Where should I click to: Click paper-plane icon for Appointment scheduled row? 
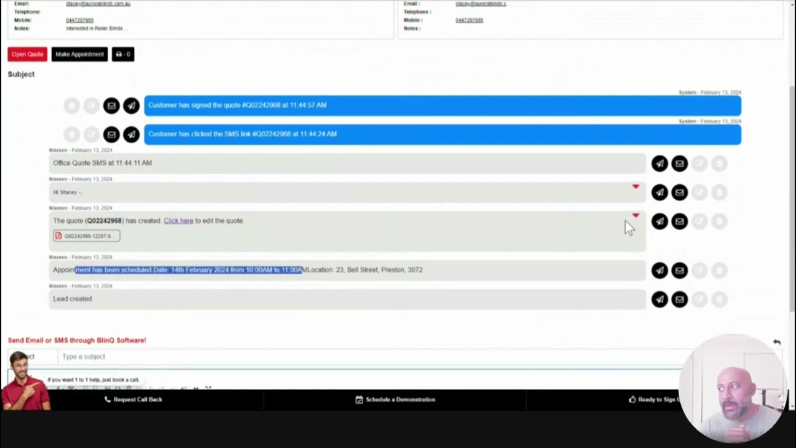[660, 271]
